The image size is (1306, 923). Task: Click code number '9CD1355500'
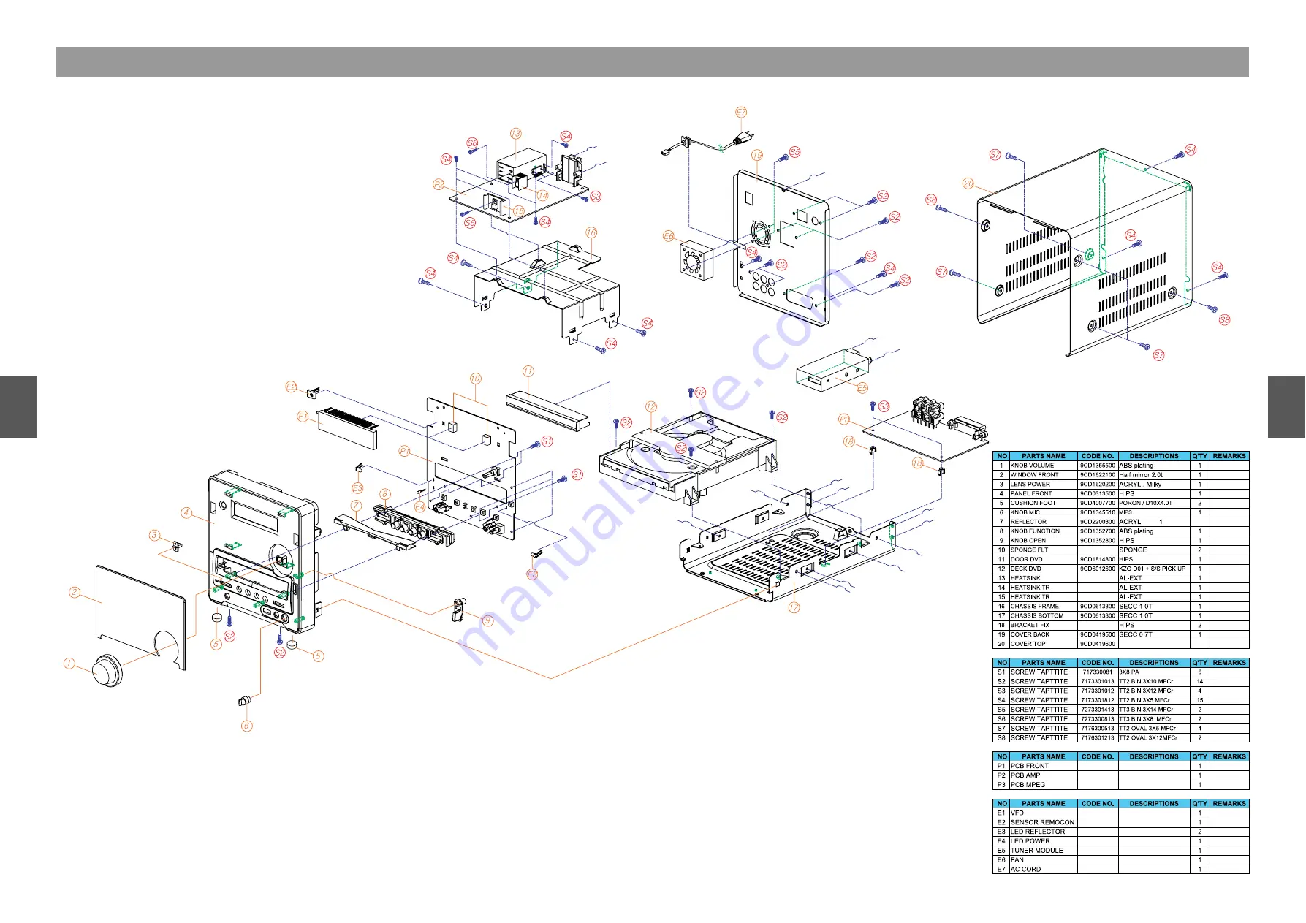click(x=1098, y=466)
